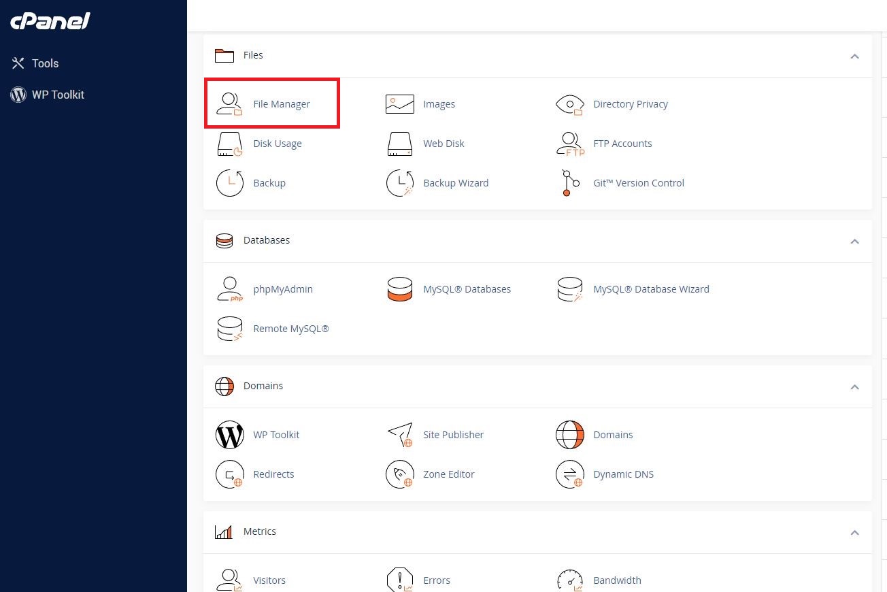Viewport: 887px width, 592px height.
Task: Open the Web Disk link
Action: pyautogui.click(x=444, y=144)
